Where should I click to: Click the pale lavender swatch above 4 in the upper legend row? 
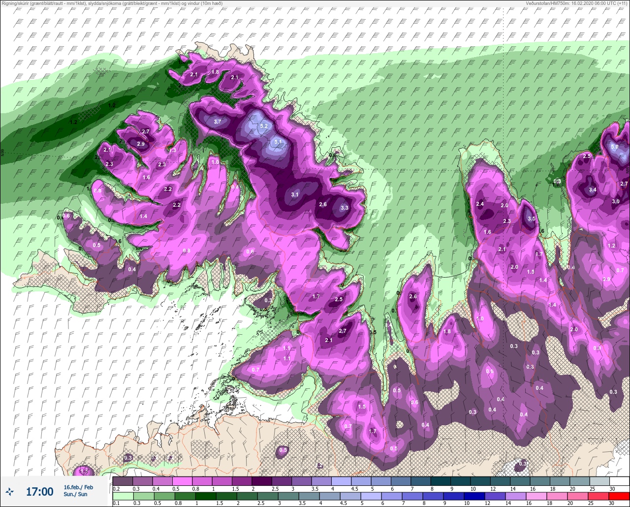341,481
